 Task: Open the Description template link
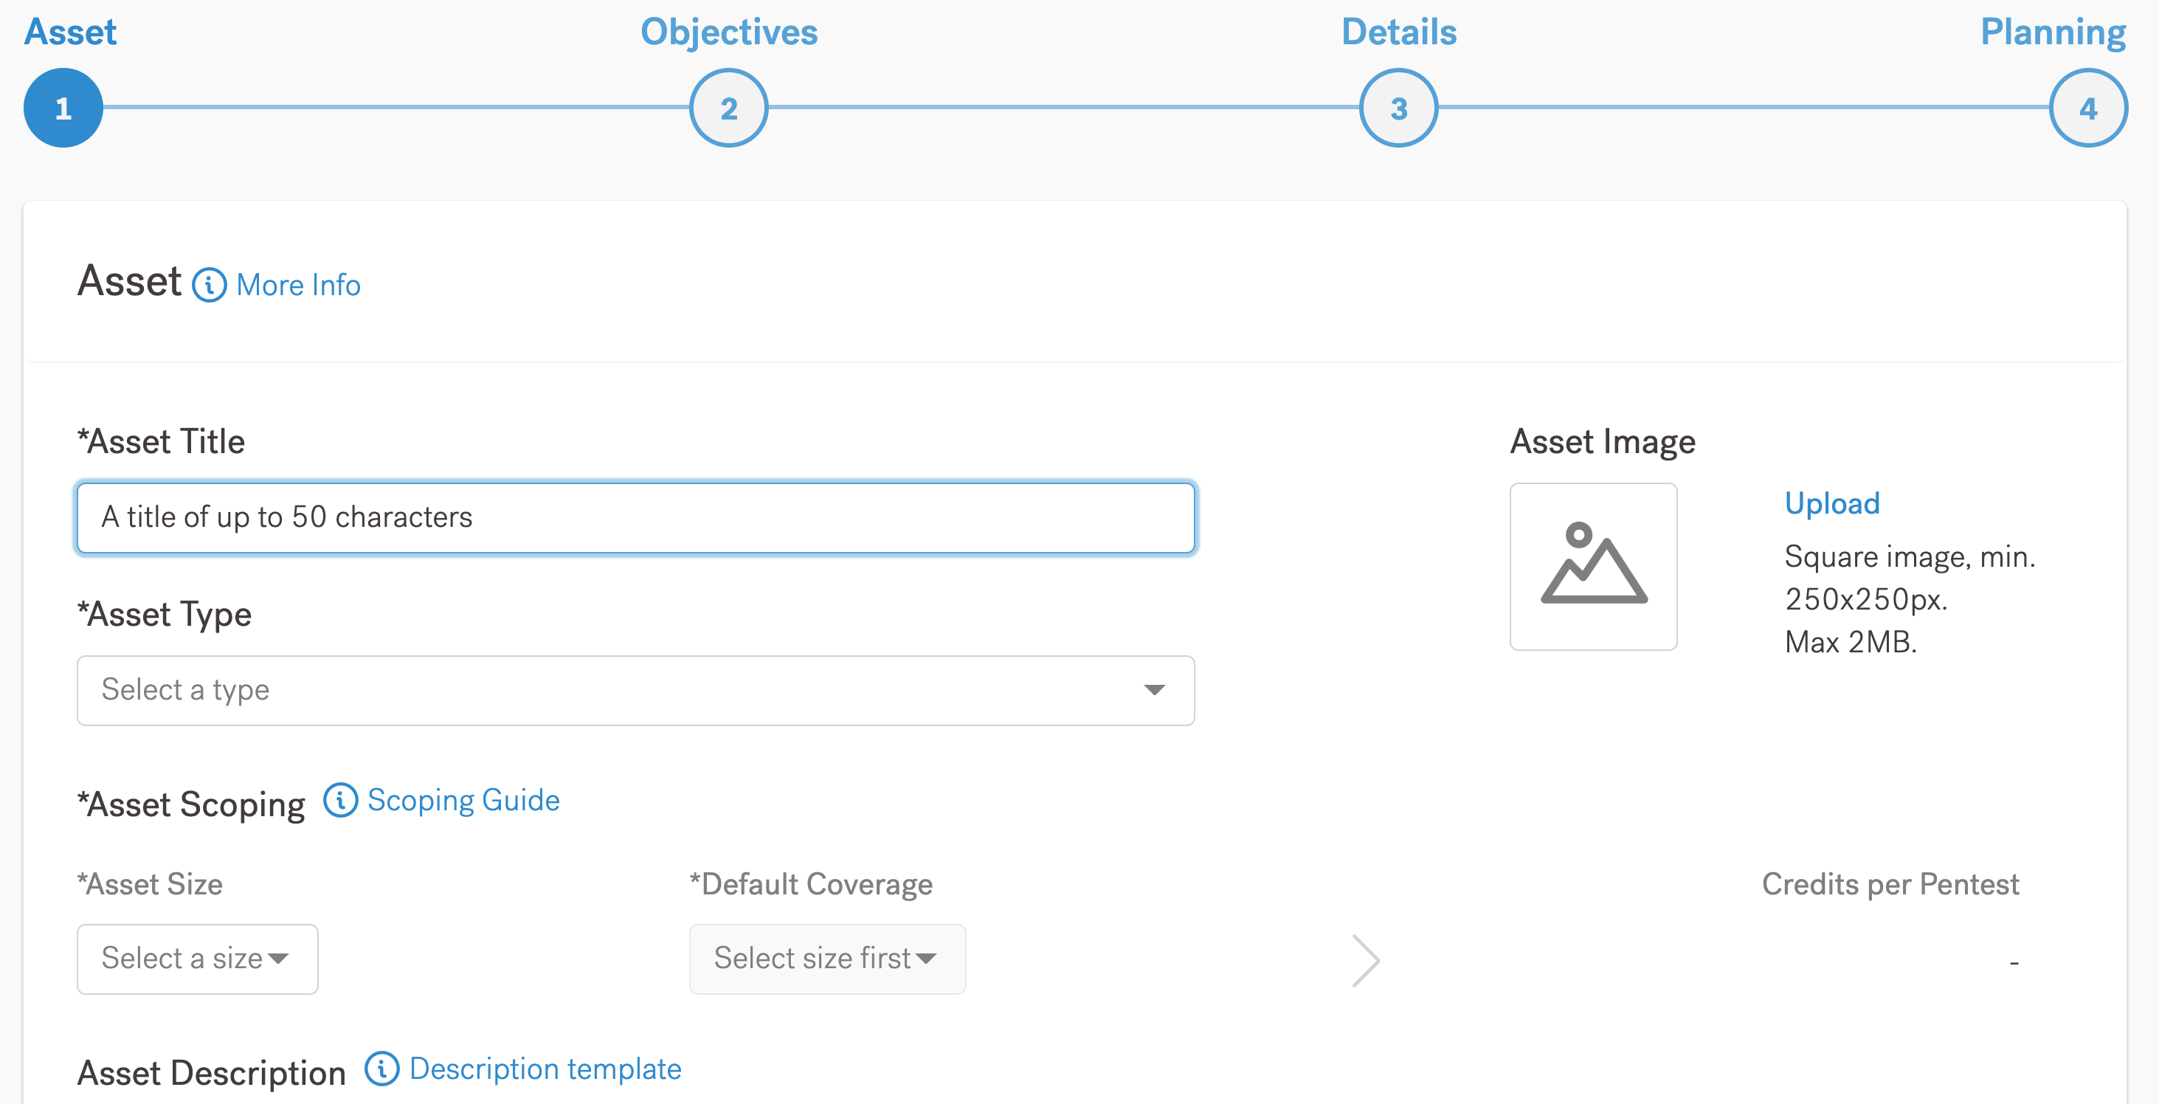545,1069
